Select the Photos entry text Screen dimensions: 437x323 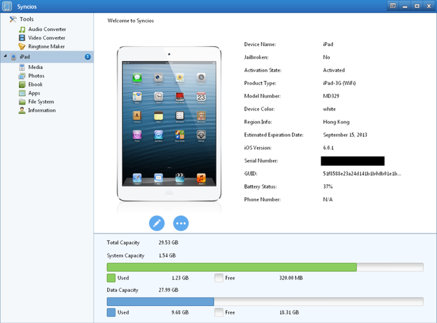pyautogui.click(x=36, y=76)
